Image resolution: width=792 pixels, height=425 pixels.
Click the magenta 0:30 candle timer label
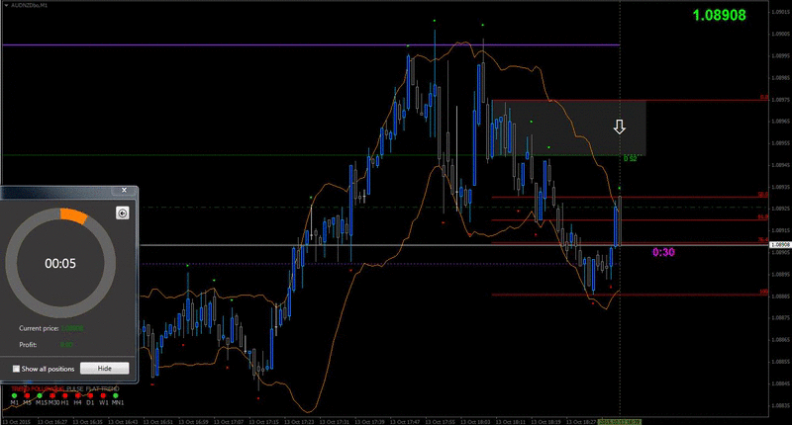click(663, 252)
